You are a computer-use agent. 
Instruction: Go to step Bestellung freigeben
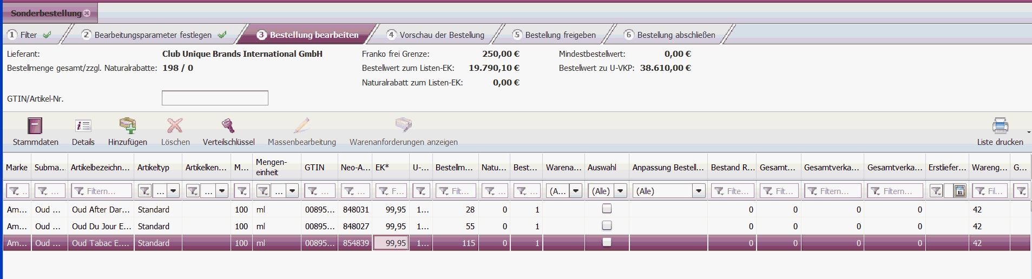pyautogui.click(x=554, y=35)
